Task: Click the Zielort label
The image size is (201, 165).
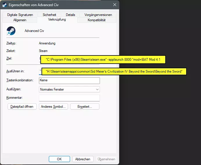Action: point(11,51)
